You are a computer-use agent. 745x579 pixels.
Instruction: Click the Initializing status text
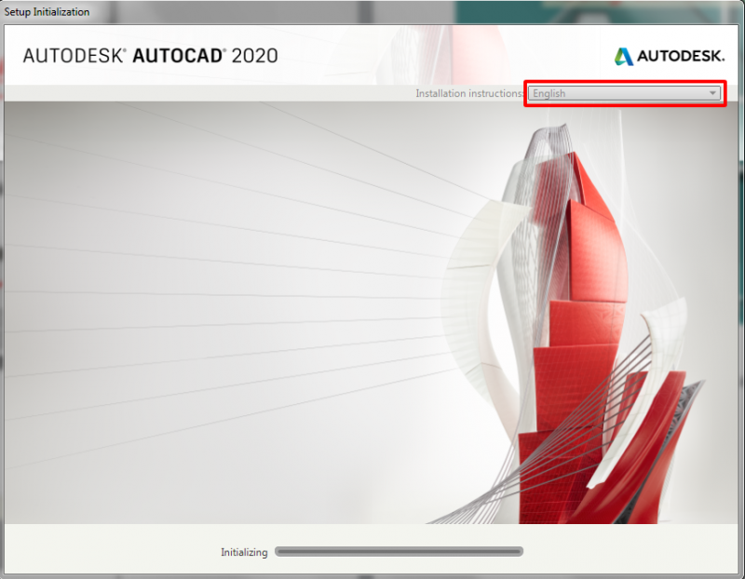pos(244,552)
